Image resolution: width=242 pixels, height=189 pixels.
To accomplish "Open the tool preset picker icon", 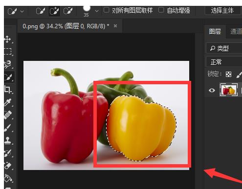I will point(12,11).
